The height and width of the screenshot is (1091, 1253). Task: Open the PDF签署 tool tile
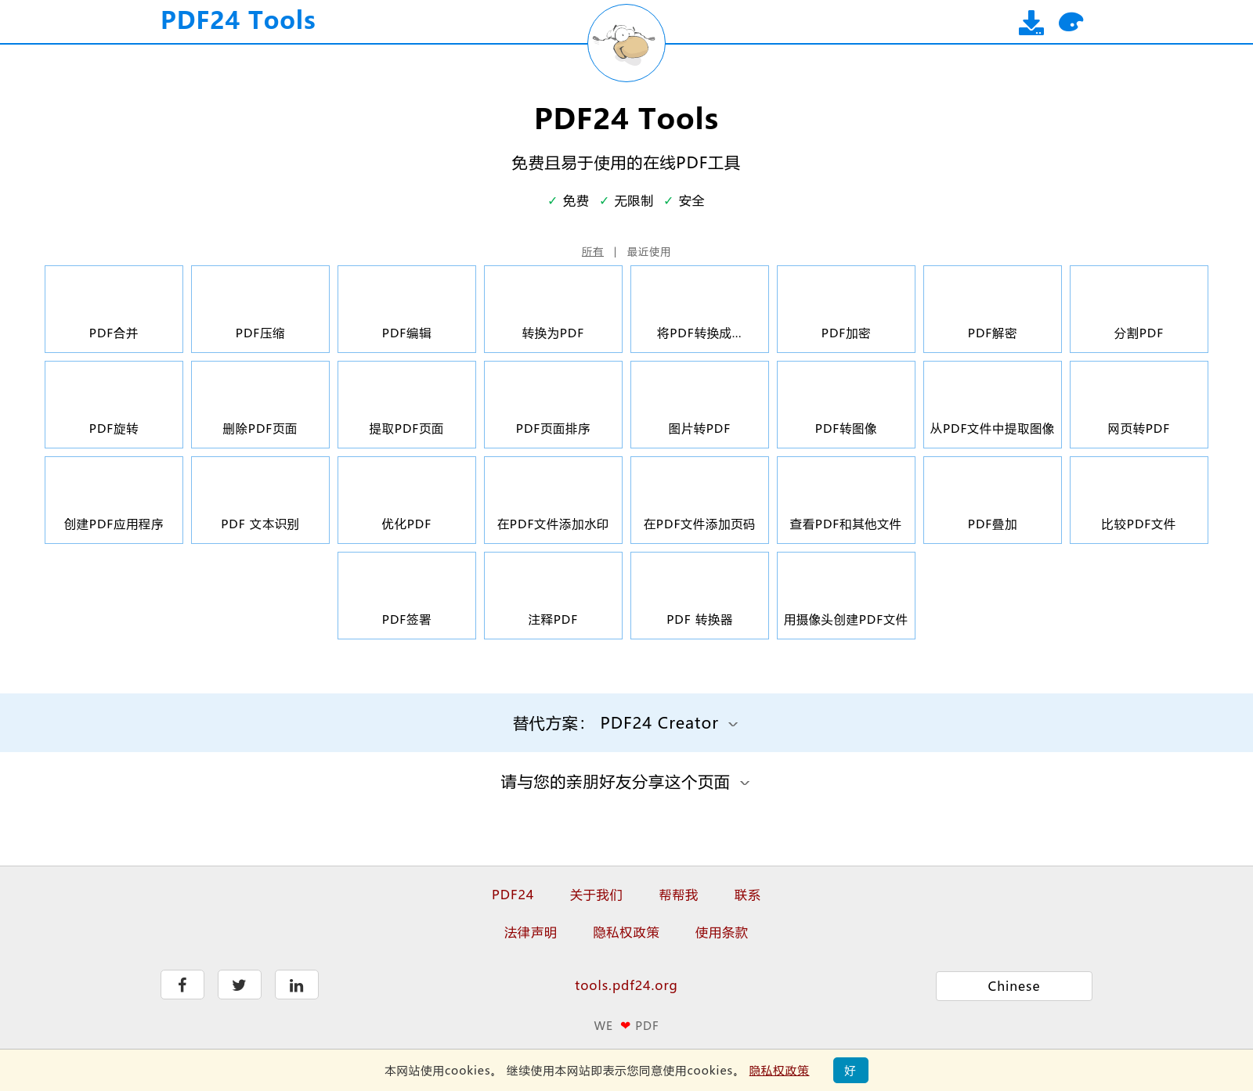pos(406,596)
